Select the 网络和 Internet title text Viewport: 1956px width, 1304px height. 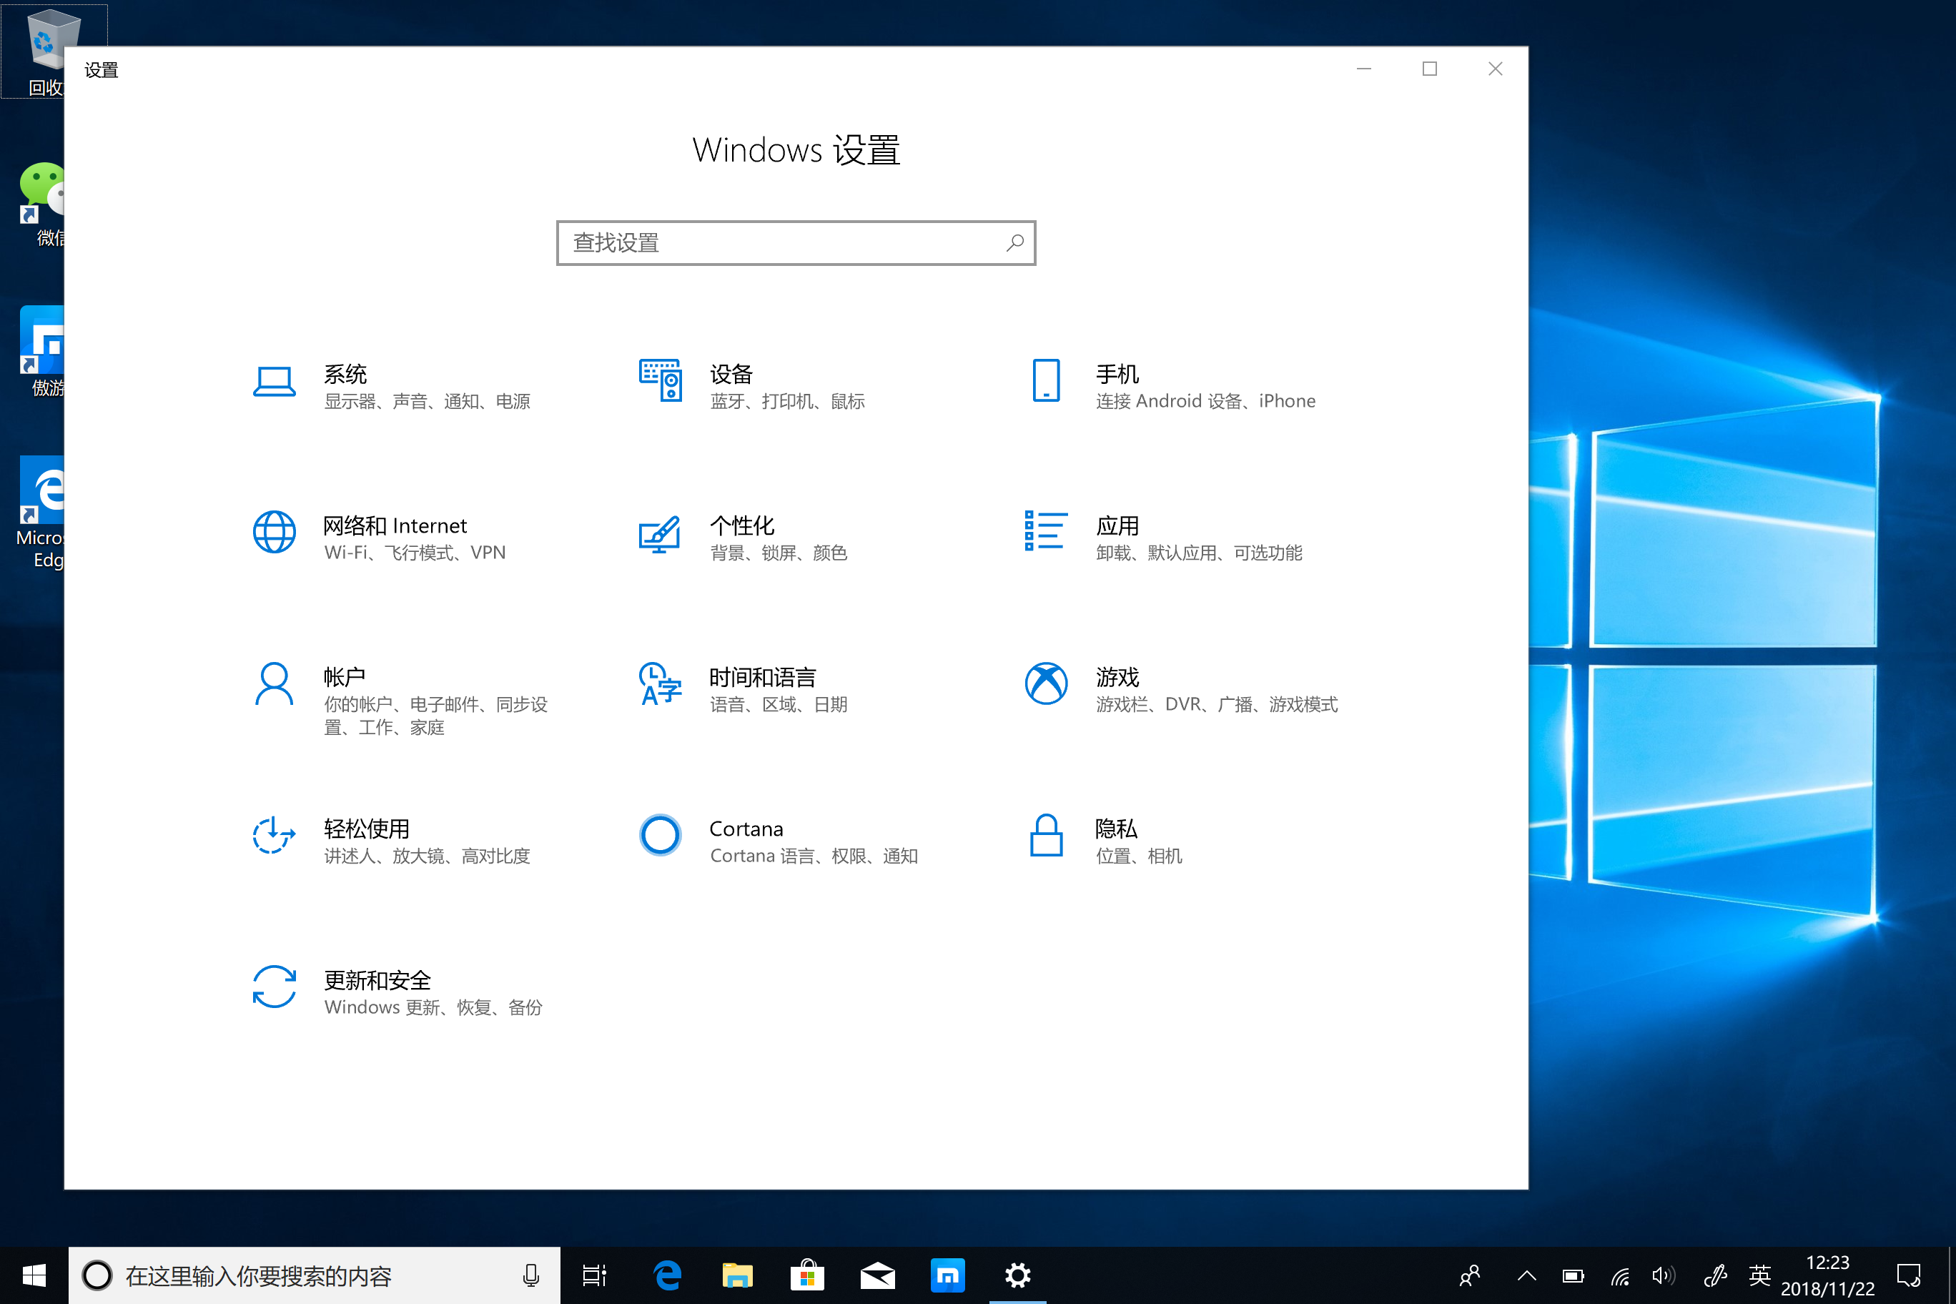click(395, 525)
